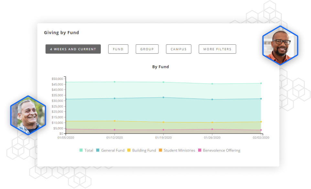Click the pink Benevolence Offering legend swatch
Image resolution: width=311 pixels, height=189 pixels.
(200, 150)
